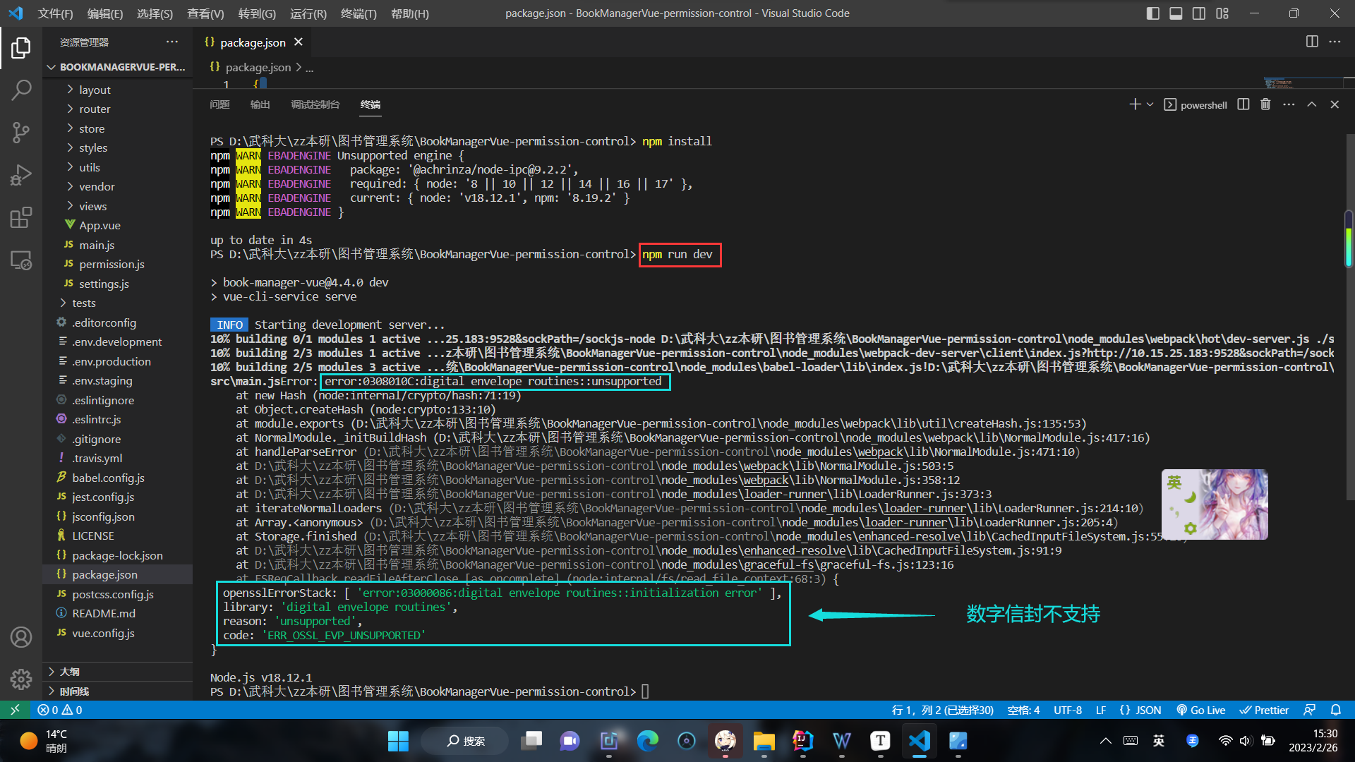This screenshot has width=1355, height=762.
Task: Open Manage gear icon in activity bar
Action: tap(21, 679)
